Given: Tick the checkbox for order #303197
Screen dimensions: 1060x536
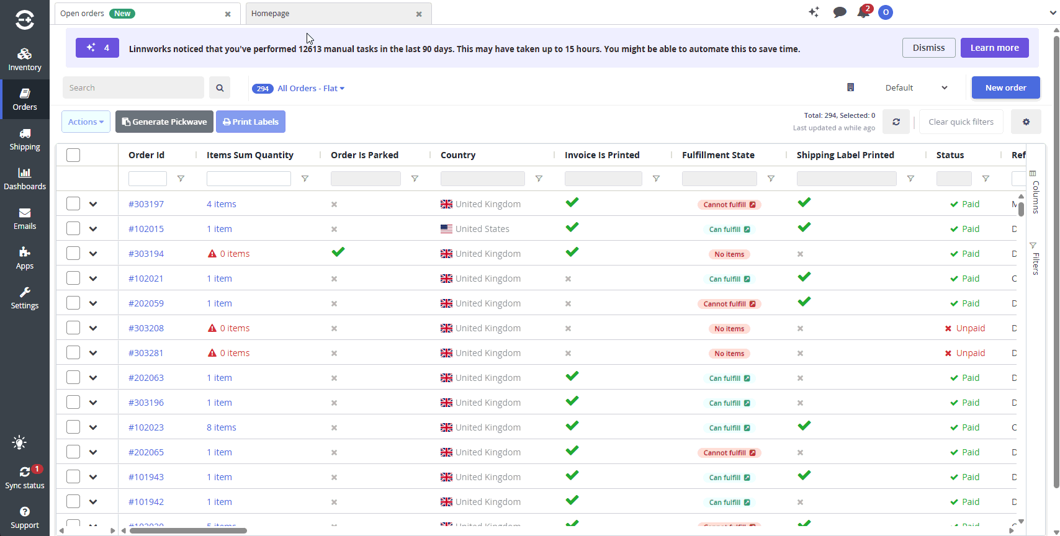Looking at the screenshot, I should click(x=73, y=203).
